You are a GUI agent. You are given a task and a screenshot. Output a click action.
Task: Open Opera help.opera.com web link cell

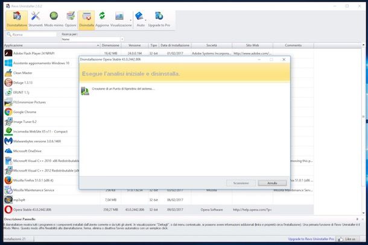[252, 209]
